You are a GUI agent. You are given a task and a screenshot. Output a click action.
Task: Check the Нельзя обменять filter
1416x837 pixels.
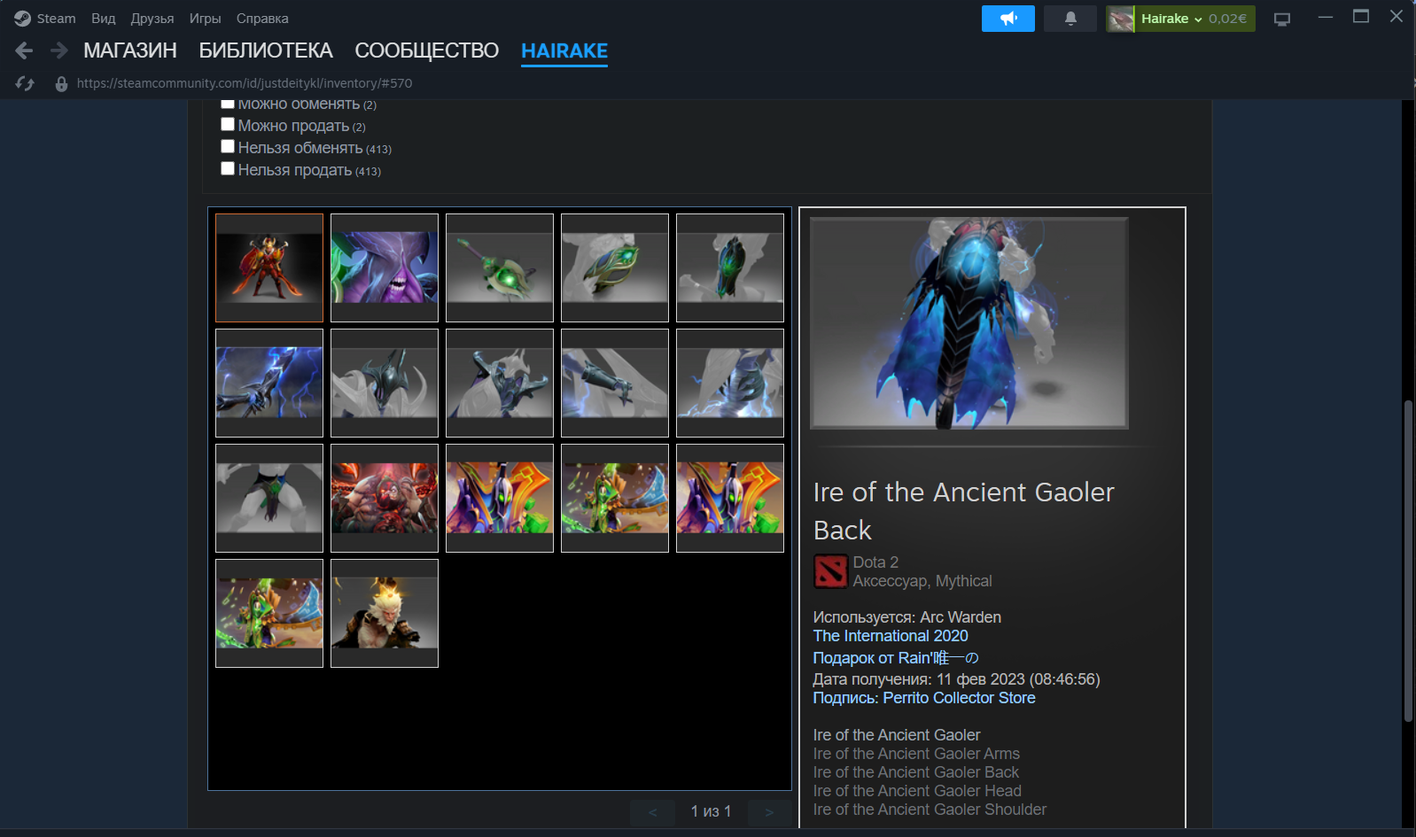click(228, 147)
